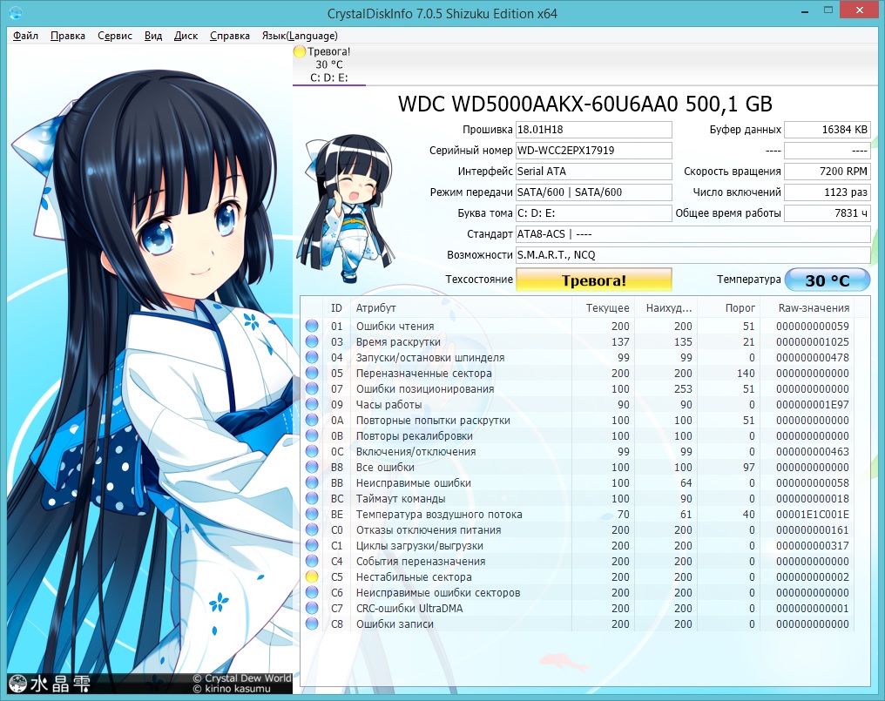
Task: Click the status icon for C7 CRC-ошибки UltraDMA
Action: click(312, 608)
